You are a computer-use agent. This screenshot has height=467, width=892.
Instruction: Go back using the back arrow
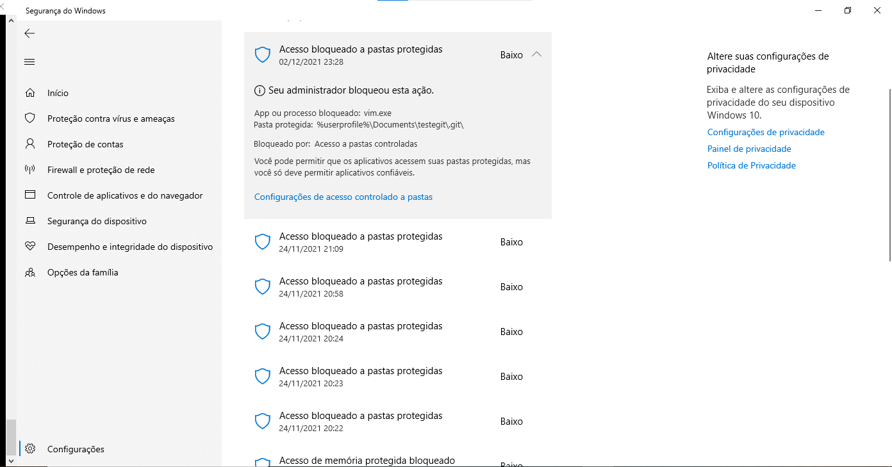click(x=29, y=33)
